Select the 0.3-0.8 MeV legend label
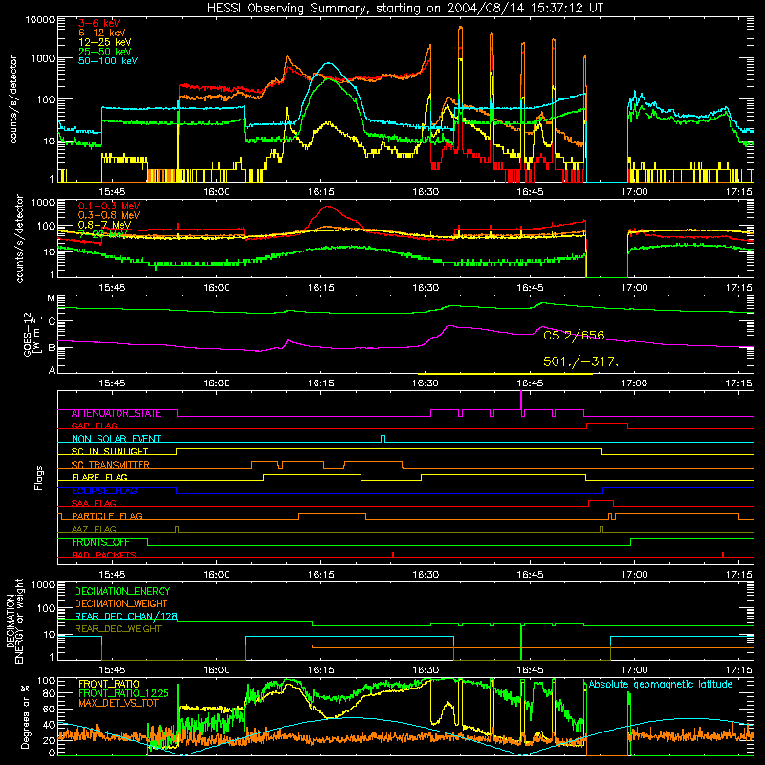 (x=109, y=215)
